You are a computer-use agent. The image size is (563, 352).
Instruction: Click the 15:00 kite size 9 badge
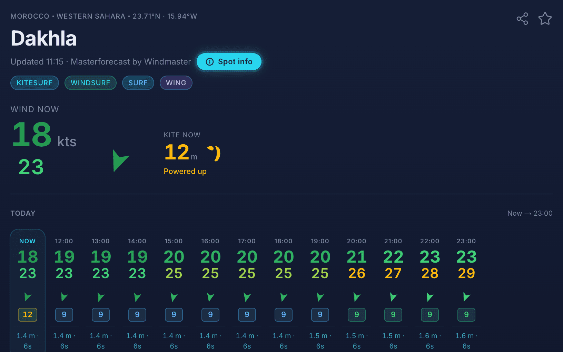174,315
